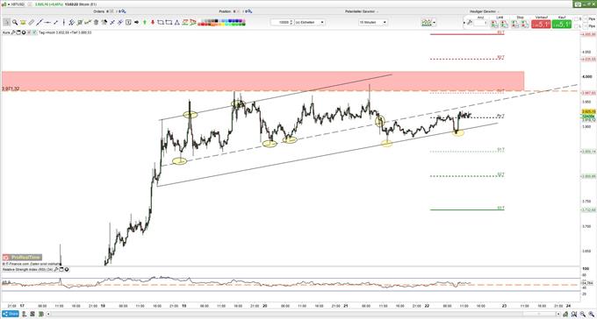Open the chat icon in green title corner
This screenshot has width=597, height=319.
[578, 4]
